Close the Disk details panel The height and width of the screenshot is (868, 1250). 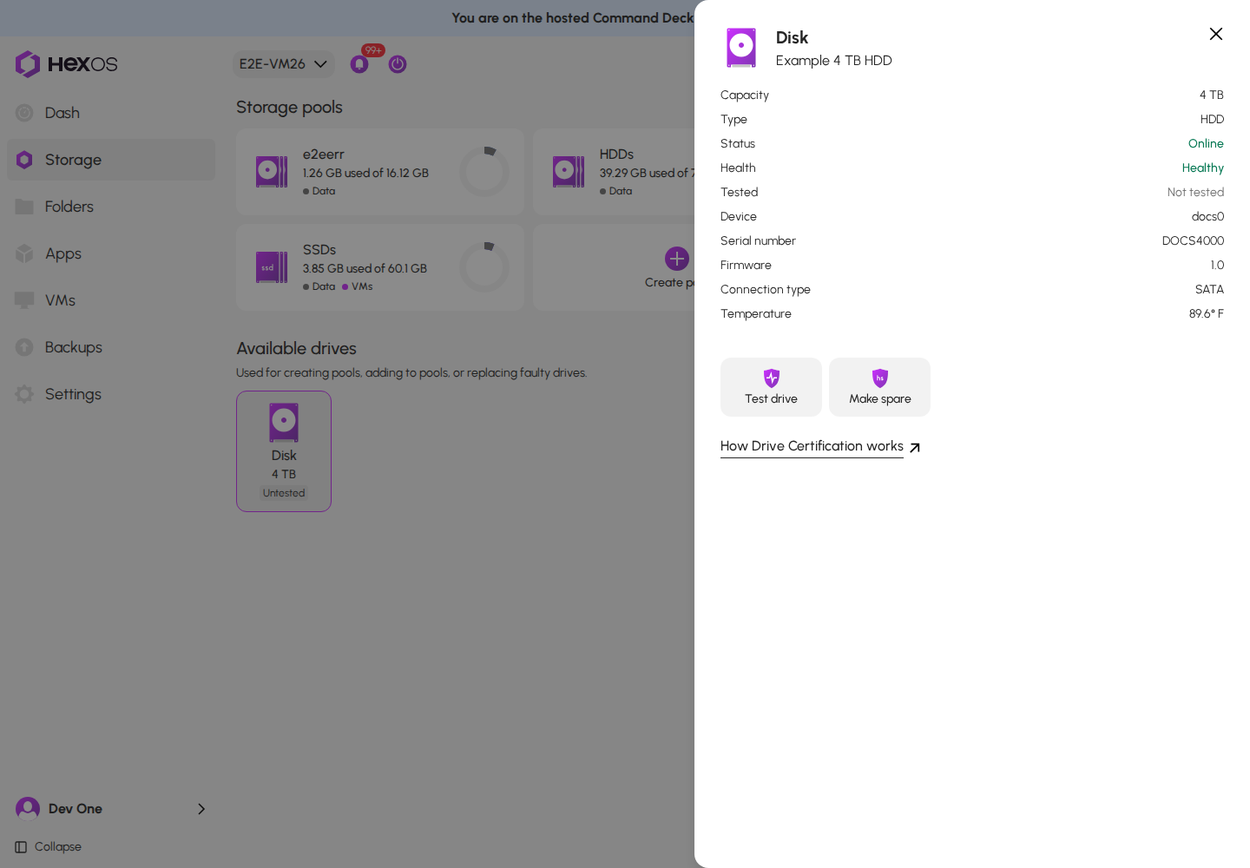coord(1216,34)
